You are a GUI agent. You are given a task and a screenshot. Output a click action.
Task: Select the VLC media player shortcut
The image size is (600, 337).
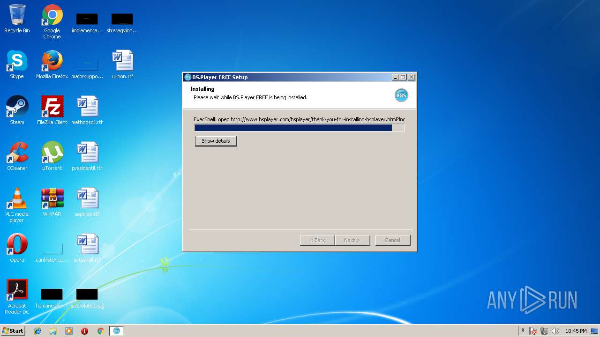pos(17,205)
